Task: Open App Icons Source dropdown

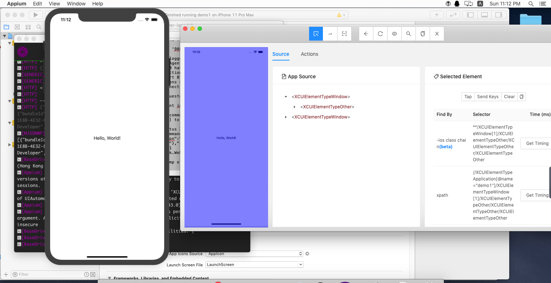Action: pyautogui.click(x=255, y=254)
